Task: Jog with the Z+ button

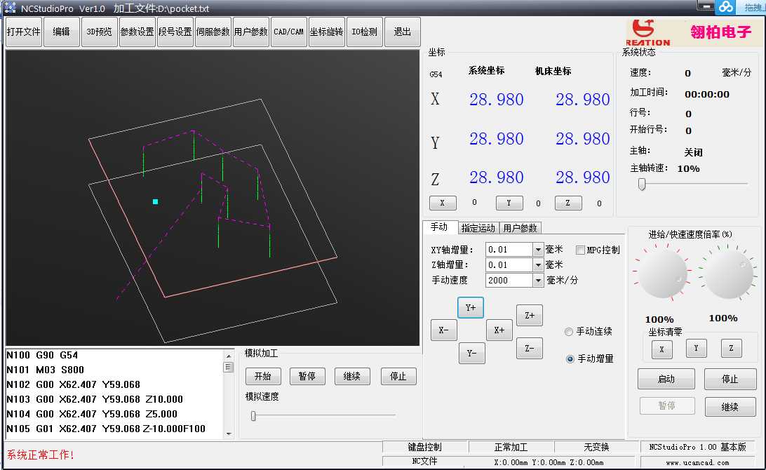Action: tap(530, 316)
